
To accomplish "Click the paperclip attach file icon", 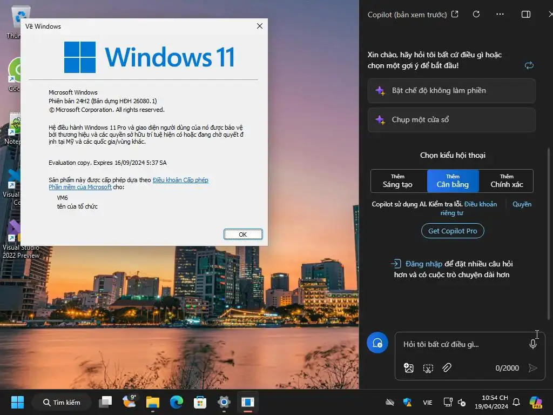I will pos(447,367).
